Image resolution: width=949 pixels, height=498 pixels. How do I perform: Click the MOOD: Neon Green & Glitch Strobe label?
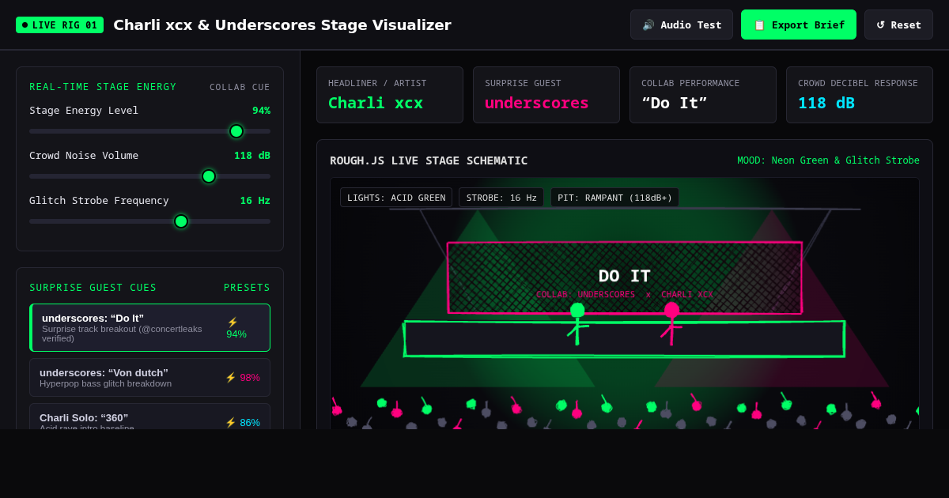click(x=828, y=160)
